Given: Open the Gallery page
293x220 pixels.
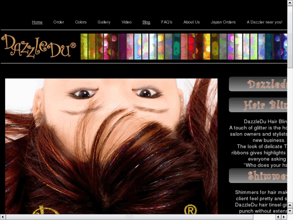Looking at the screenshot, I should point(104,22).
